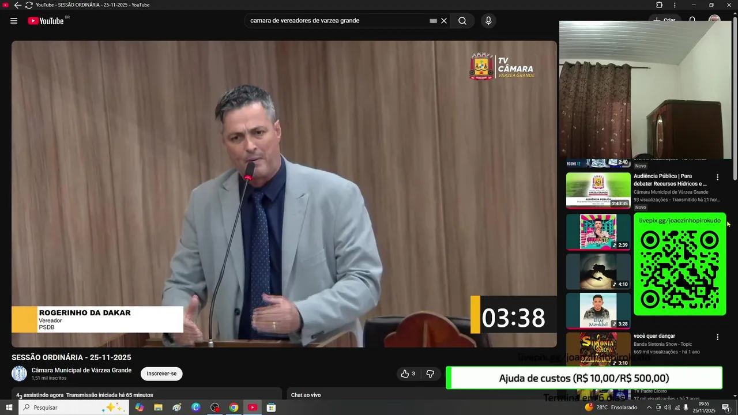Show hidden system tray icons
Screen dimensions: 738x415
649,408
